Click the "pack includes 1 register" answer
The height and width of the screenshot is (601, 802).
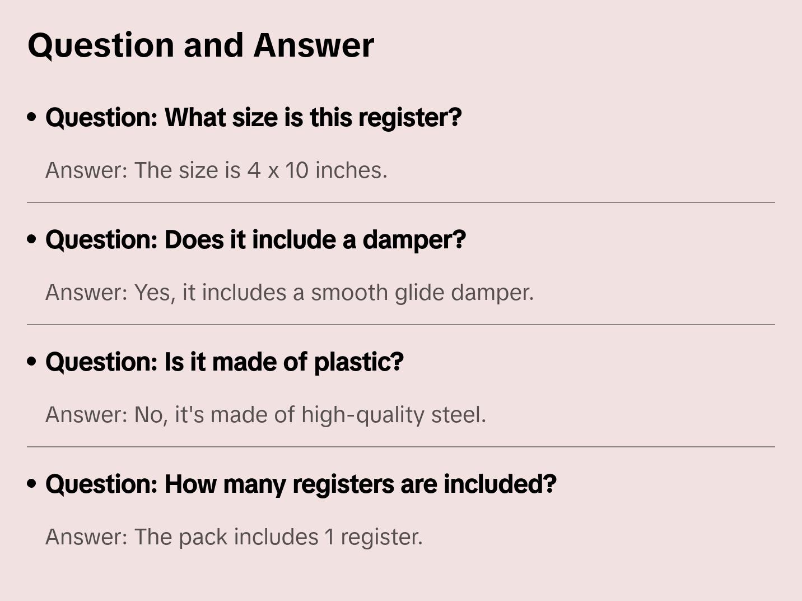tap(234, 537)
